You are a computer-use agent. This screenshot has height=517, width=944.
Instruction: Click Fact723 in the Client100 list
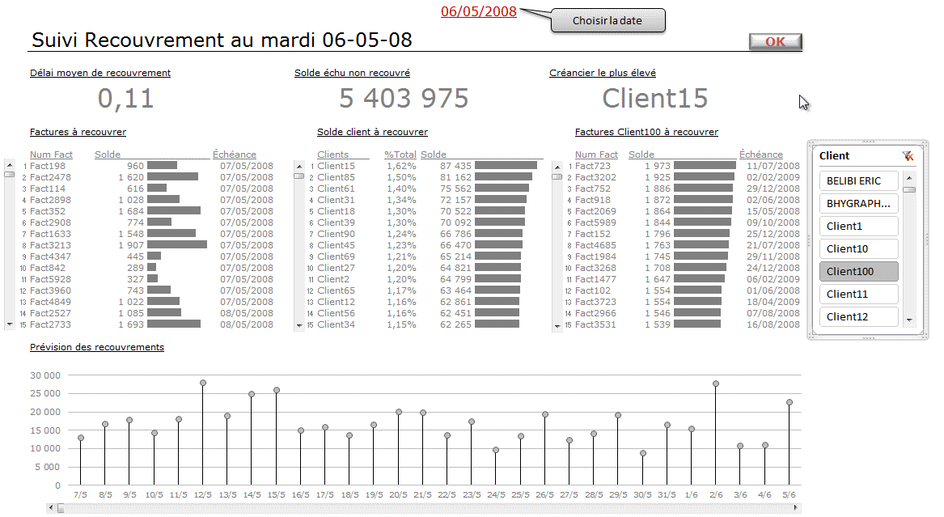592,166
